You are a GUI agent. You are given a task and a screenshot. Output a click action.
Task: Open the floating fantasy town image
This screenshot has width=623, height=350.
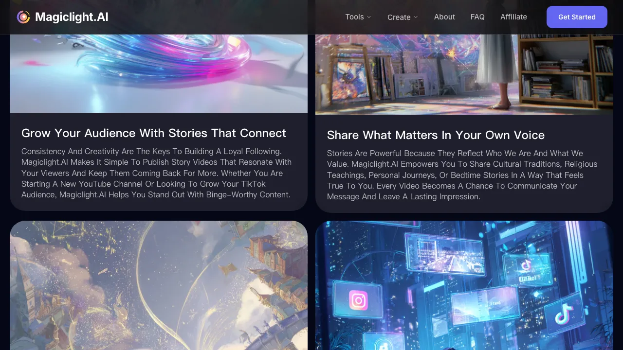click(x=159, y=285)
